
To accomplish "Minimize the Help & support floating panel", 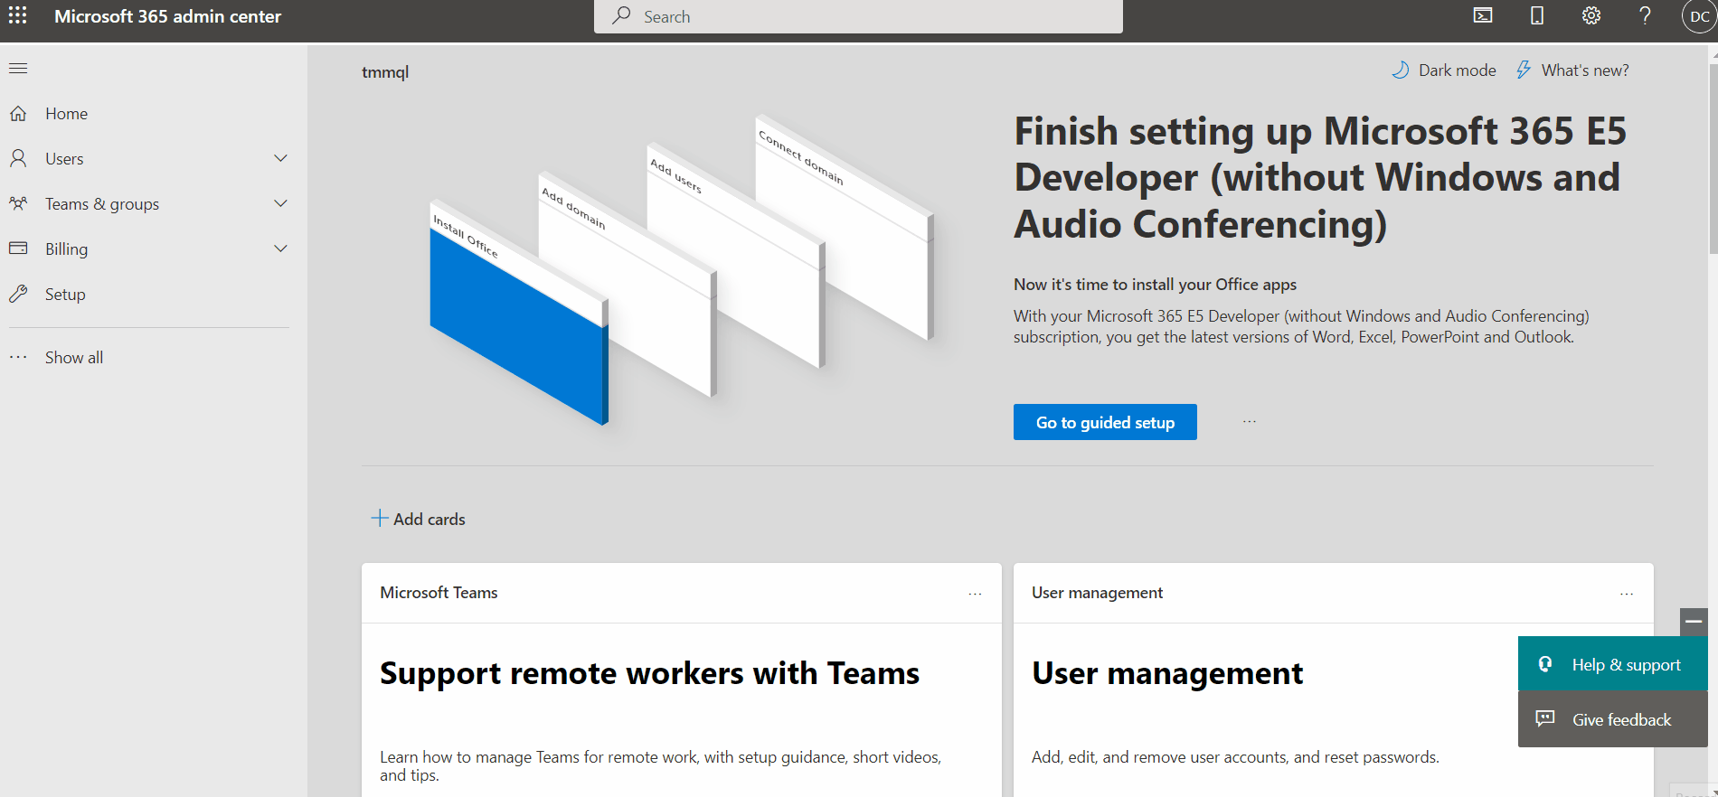I will click(x=1694, y=622).
